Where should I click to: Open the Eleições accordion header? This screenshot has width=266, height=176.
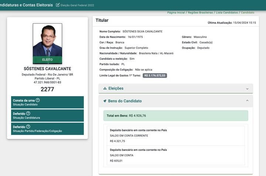point(176,88)
